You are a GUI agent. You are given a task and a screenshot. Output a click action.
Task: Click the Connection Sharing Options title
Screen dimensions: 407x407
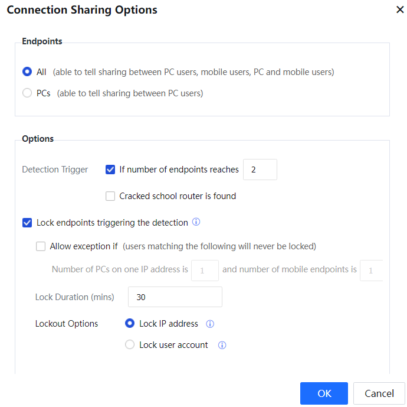point(82,10)
